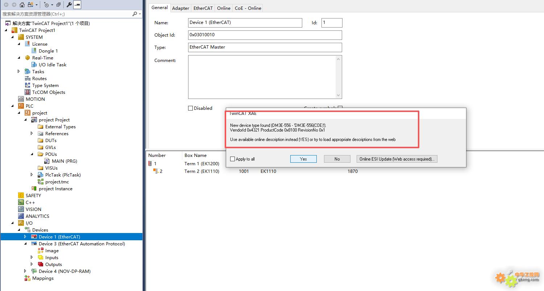
Task: Enable the Apply to all checkbox
Action: [233, 159]
